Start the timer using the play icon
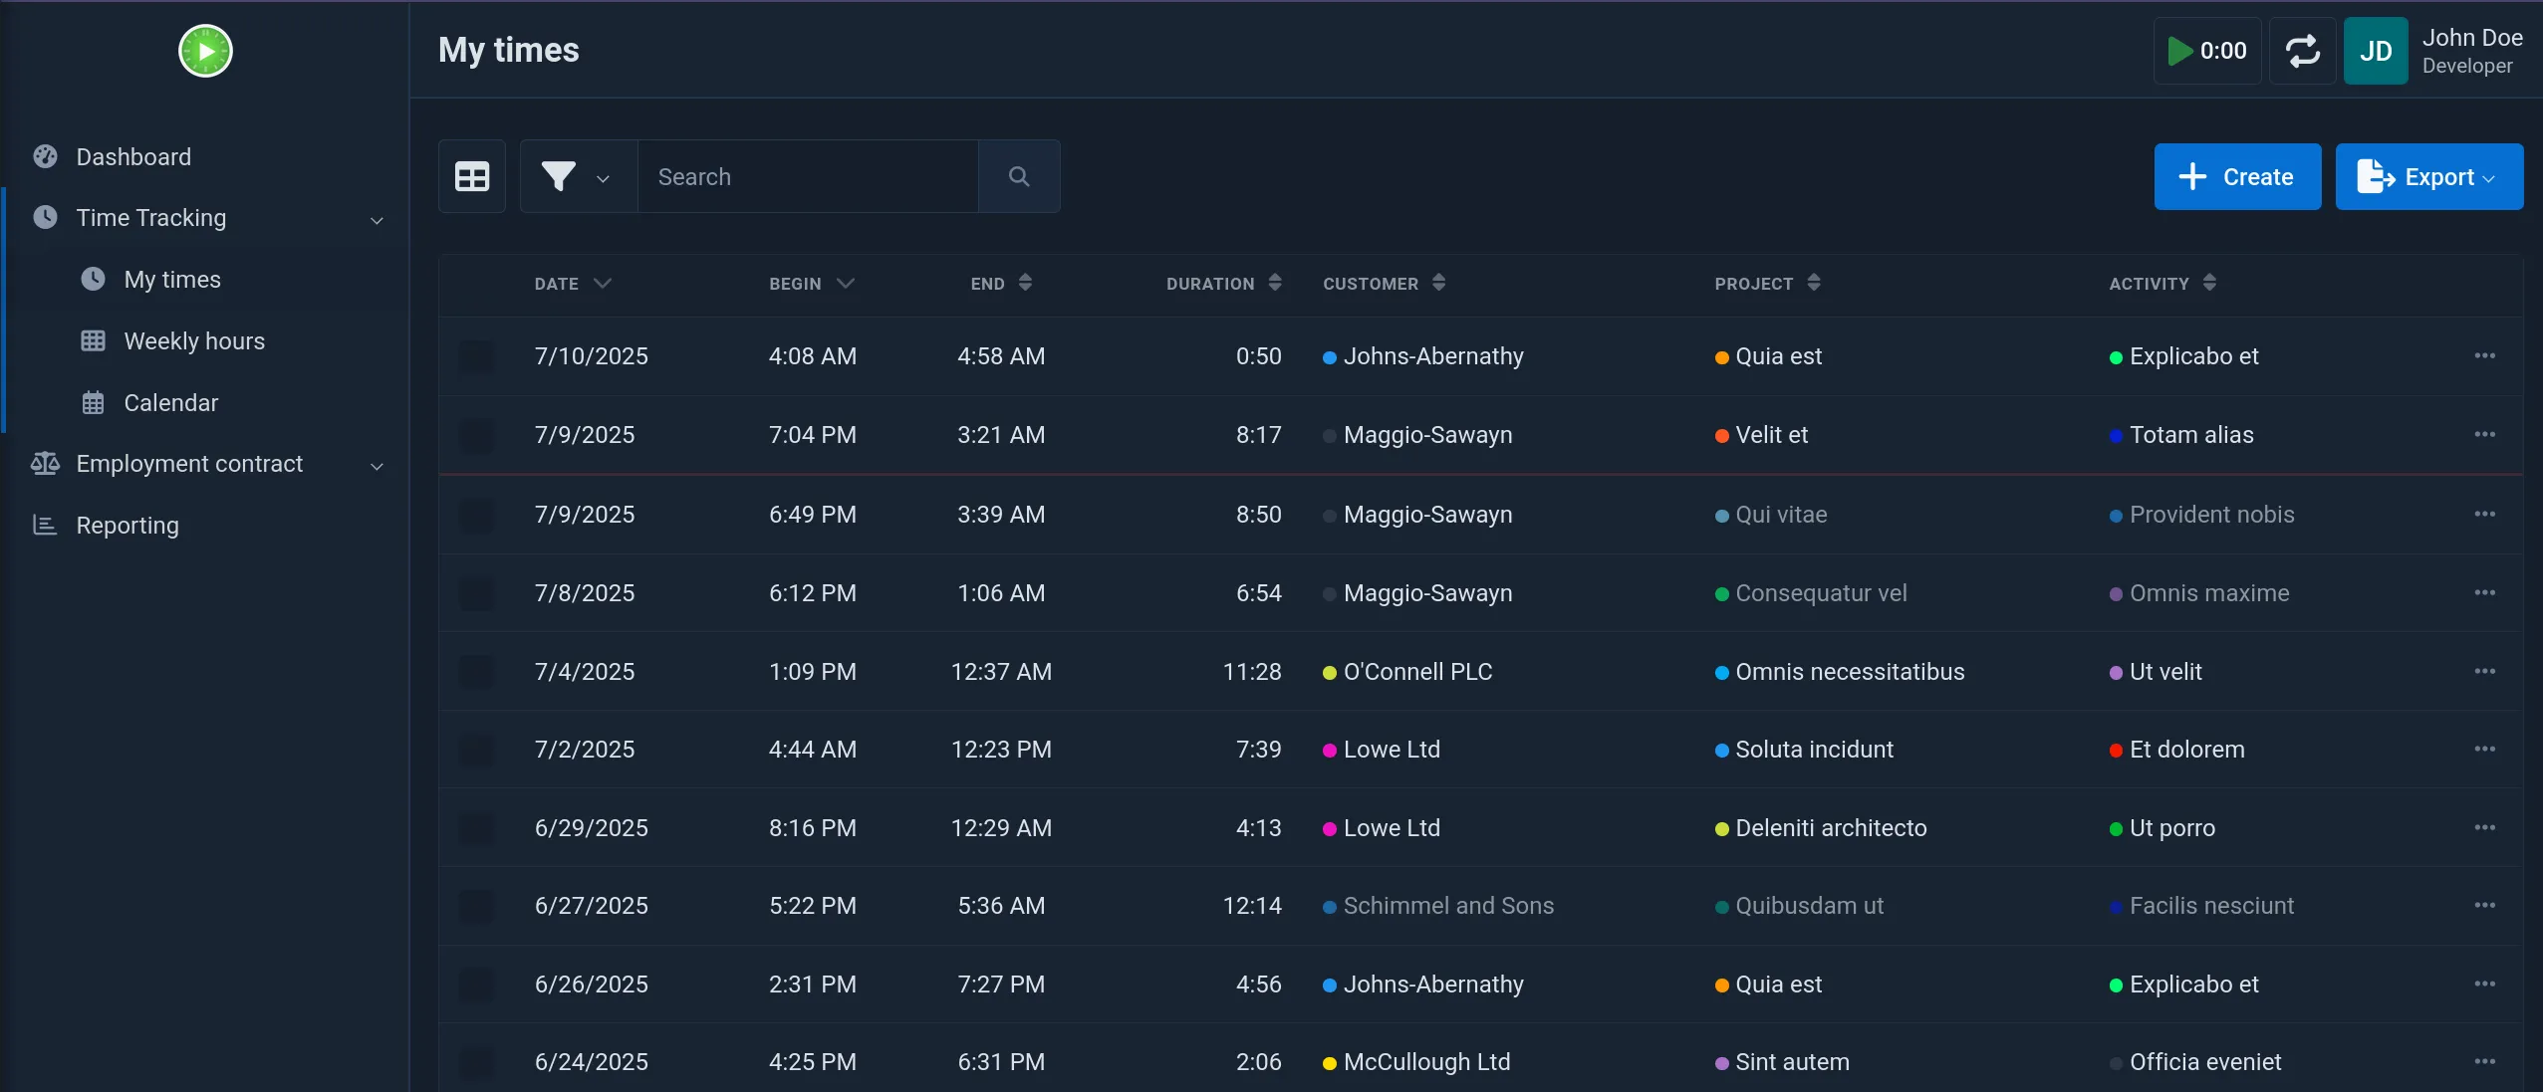 point(2180,50)
